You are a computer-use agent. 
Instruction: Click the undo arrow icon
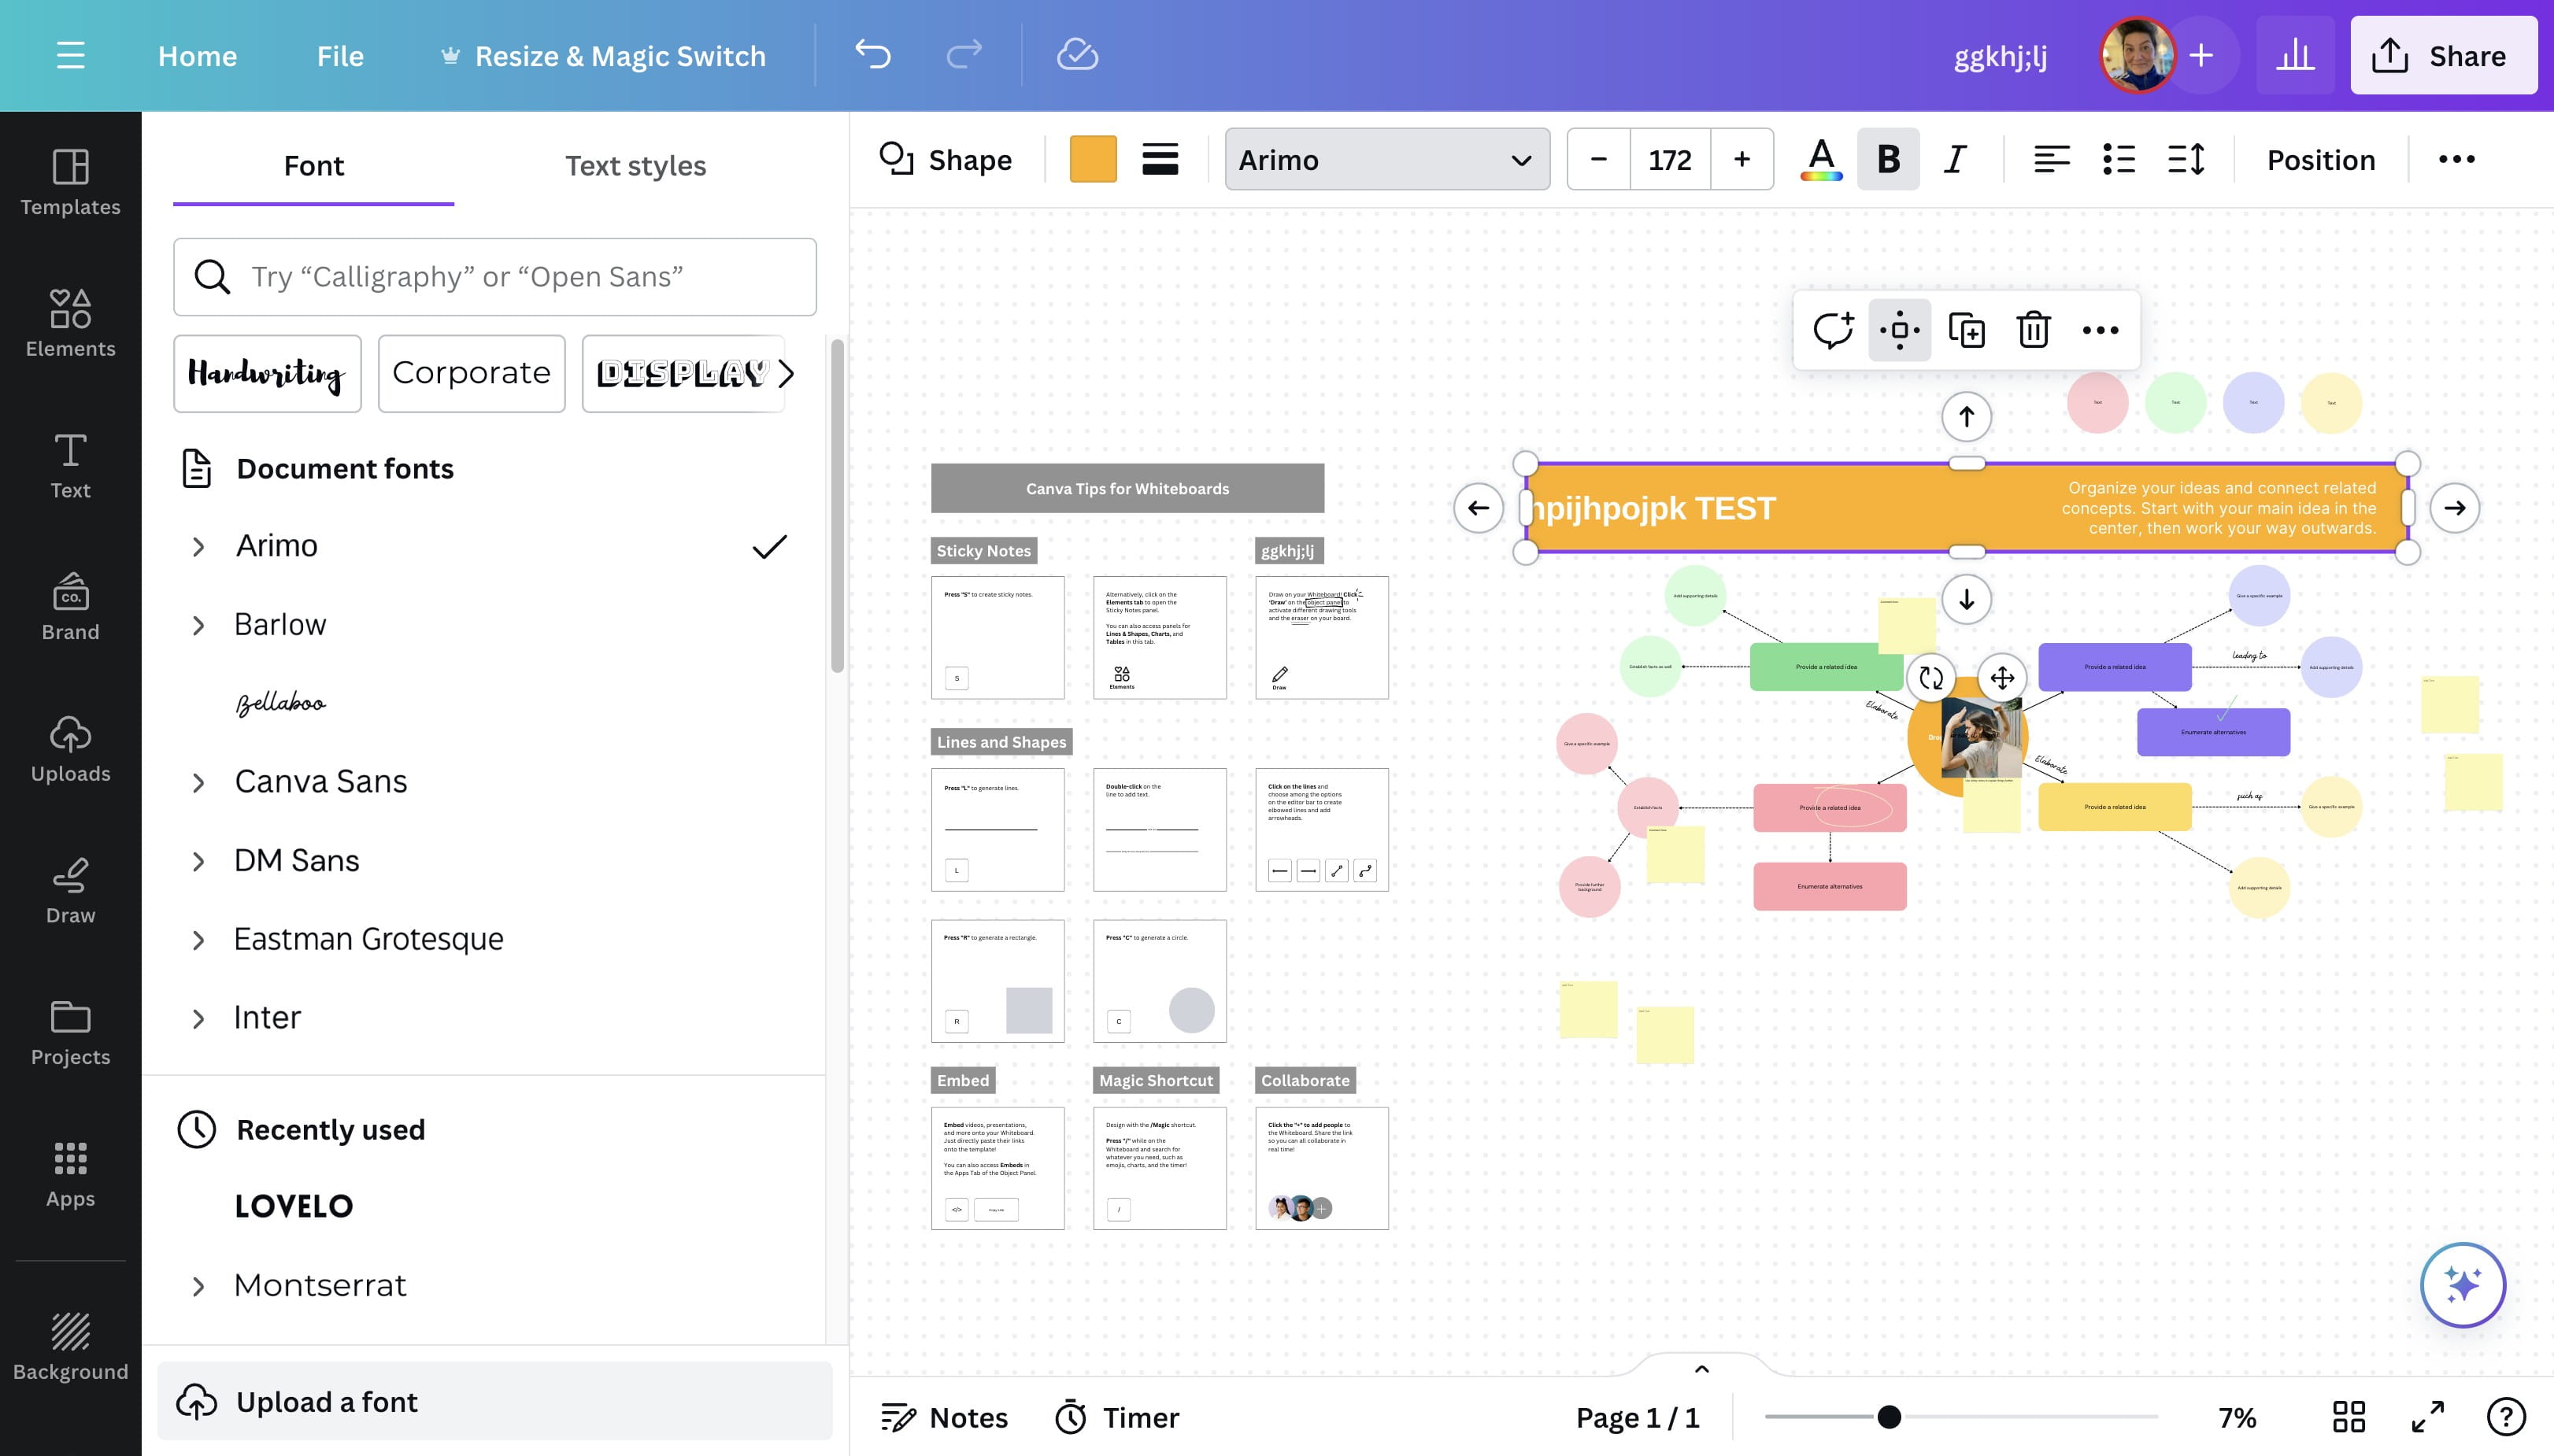872,55
